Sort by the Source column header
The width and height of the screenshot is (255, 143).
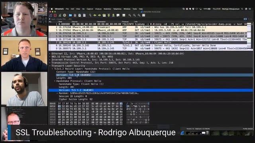84,21
